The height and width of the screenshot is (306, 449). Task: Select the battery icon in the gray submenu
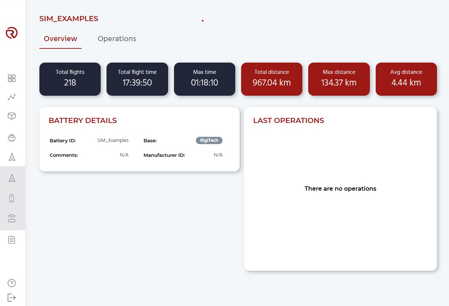12,198
